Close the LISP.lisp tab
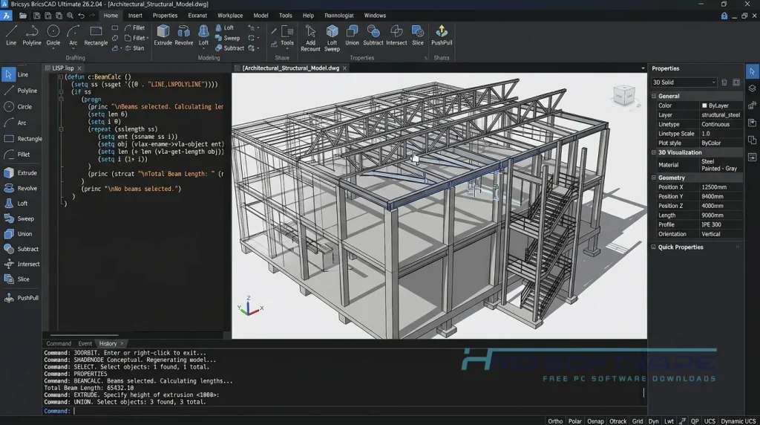 pyautogui.click(x=79, y=68)
